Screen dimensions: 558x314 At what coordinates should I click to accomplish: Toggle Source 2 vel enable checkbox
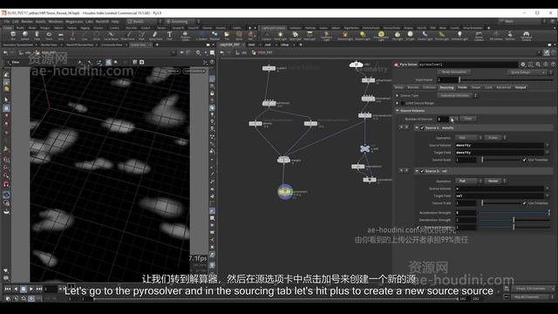(x=422, y=171)
